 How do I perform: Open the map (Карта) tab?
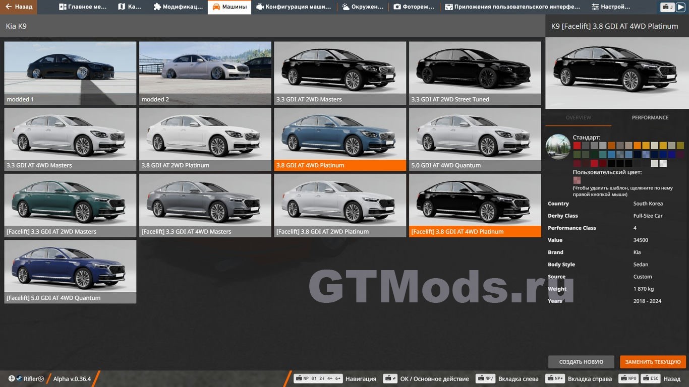[x=130, y=7]
